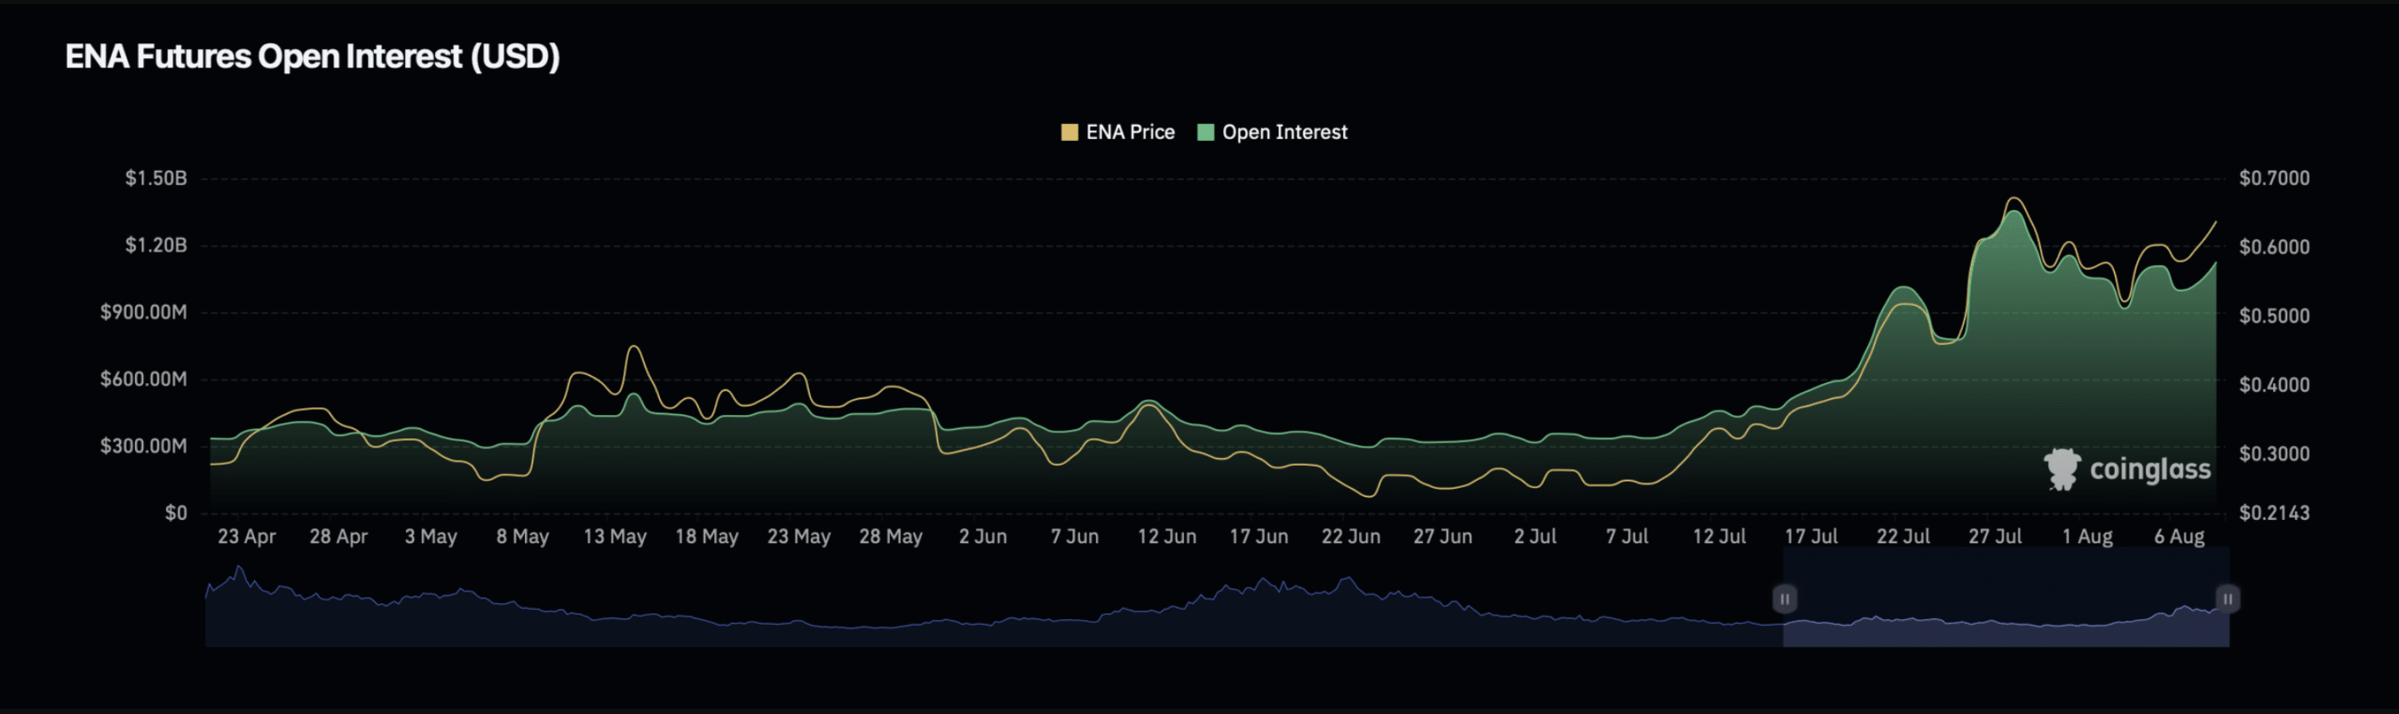Click the $0 left axis label

tap(176, 513)
